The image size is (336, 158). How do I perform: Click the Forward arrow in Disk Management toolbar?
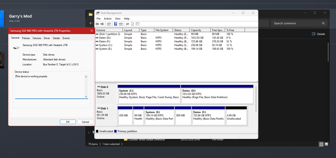(x=102, y=24)
